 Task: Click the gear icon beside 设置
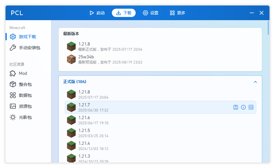[x=145, y=13]
